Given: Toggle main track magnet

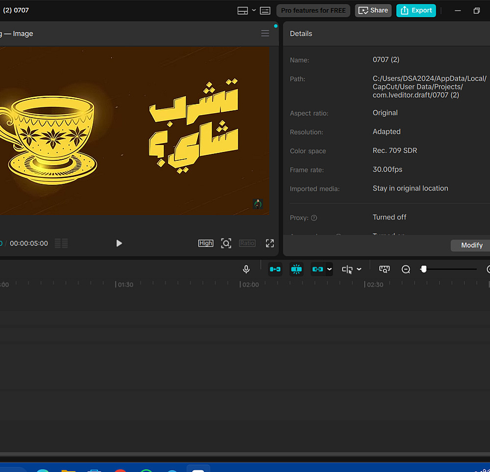Looking at the screenshot, I should pyautogui.click(x=275, y=269).
